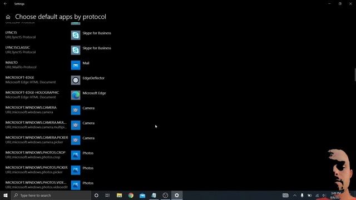Click Camera icon for CAMERA.PICKER protocol
The width and height of the screenshot is (356, 200).
click(x=76, y=140)
